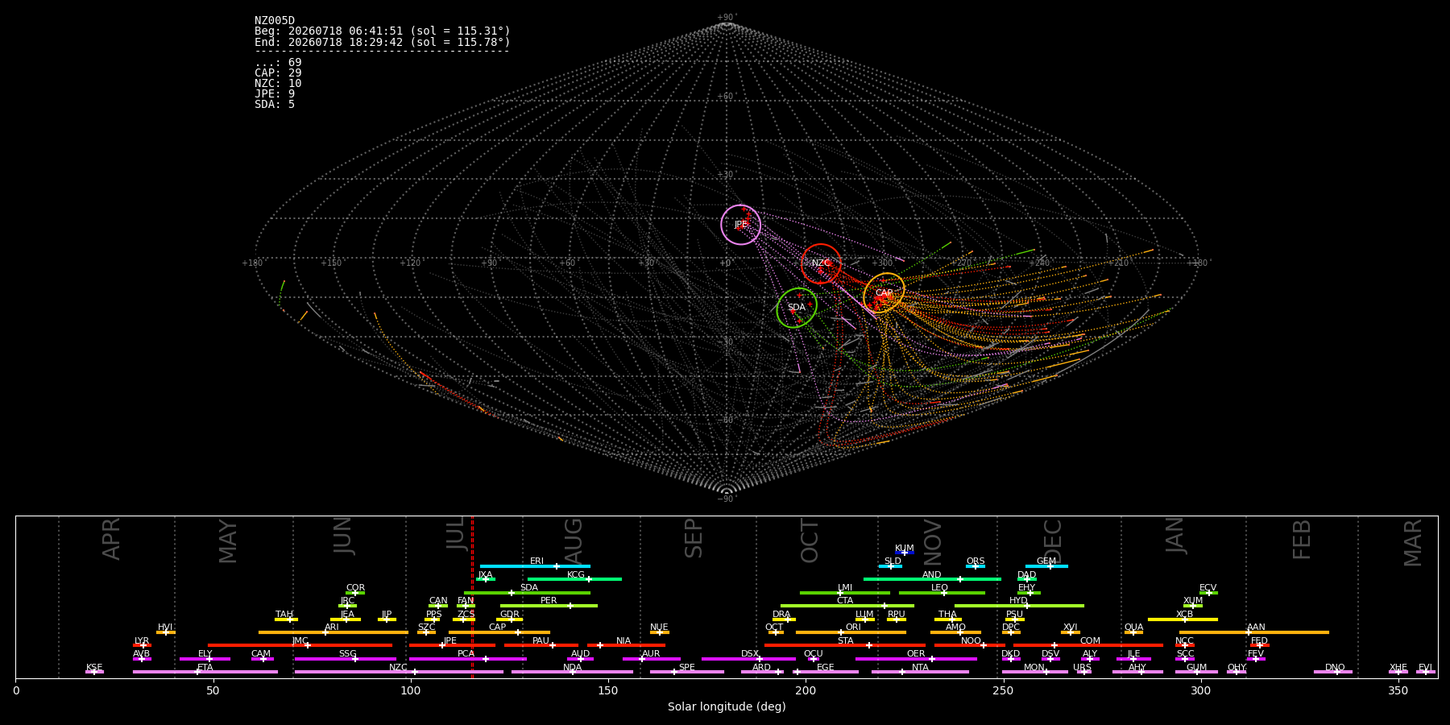The width and height of the screenshot is (1450, 725).
Task: Click the JUL month label in the timeline
Action: [x=457, y=533]
